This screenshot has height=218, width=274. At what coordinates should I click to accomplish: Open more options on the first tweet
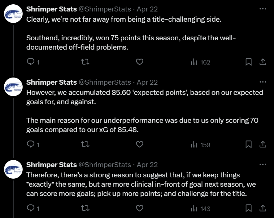pyautogui.click(x=263, y=9)
